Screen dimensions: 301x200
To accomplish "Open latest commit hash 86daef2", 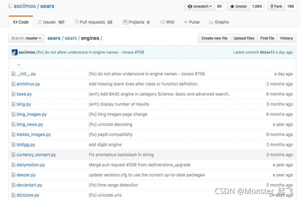I will click(x=267, y=52).
